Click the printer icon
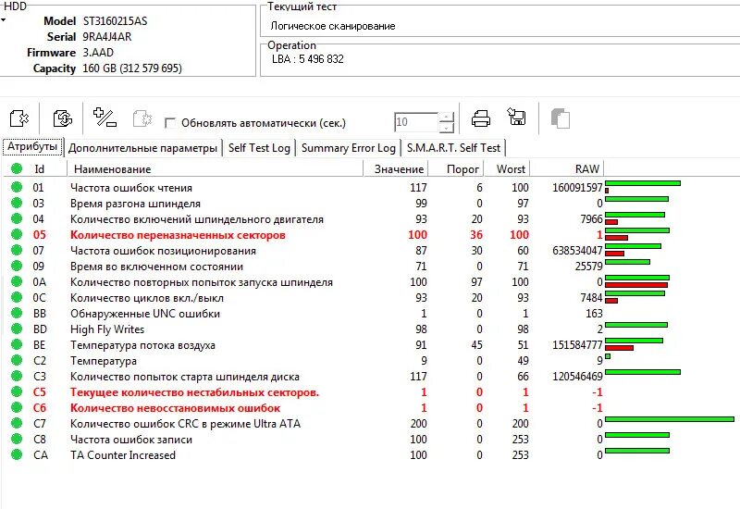 (x=481, y=118)
